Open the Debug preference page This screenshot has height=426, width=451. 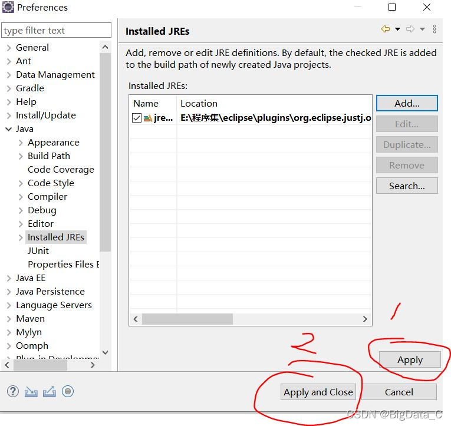click(x=42, y=210)
